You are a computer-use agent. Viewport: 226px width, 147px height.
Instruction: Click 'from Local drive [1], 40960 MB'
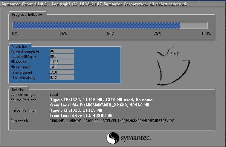(81, 115)
